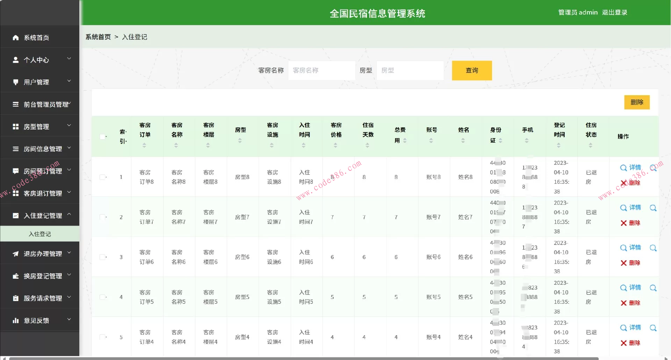This screenshot has height=360, width=671.
Task: Click the 删除 button above the table
Action: coord(637,102)
